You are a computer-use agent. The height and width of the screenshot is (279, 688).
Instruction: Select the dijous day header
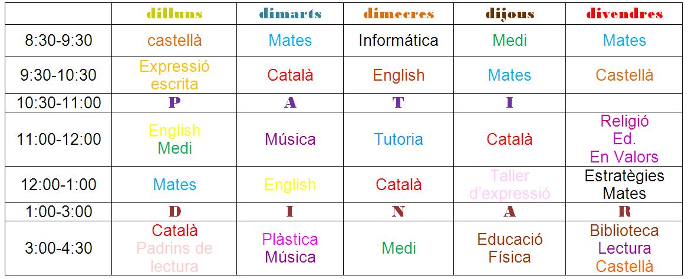pos(509,14)
